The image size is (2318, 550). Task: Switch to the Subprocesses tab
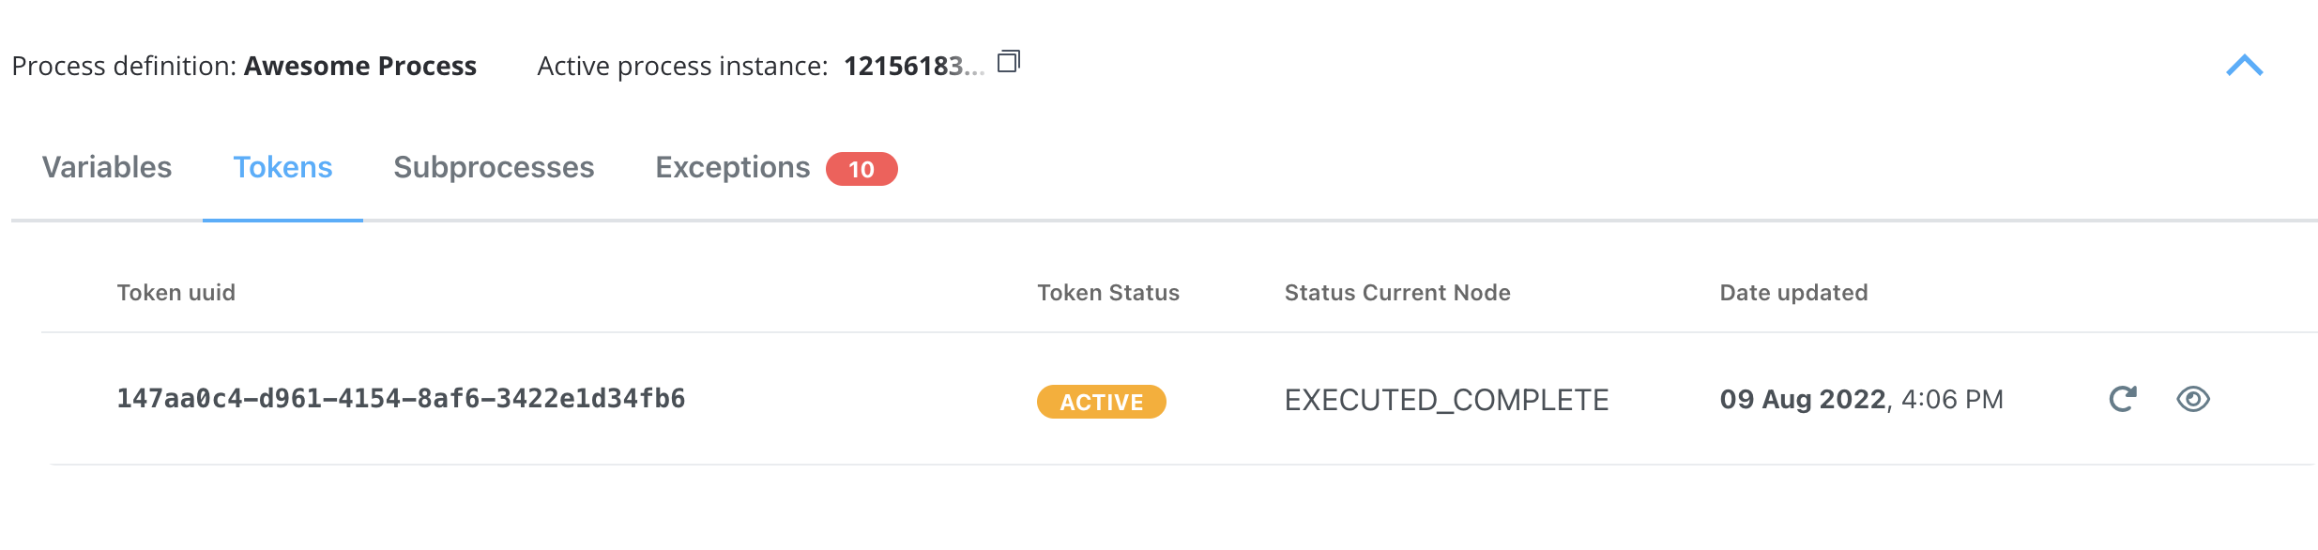coord(494,167)
